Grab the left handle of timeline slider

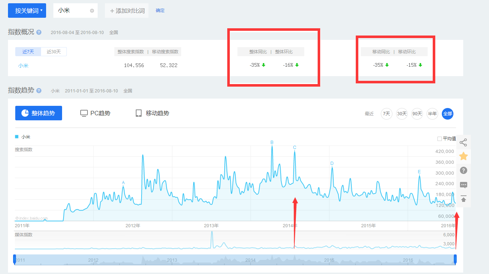click(x=15, y=259)
